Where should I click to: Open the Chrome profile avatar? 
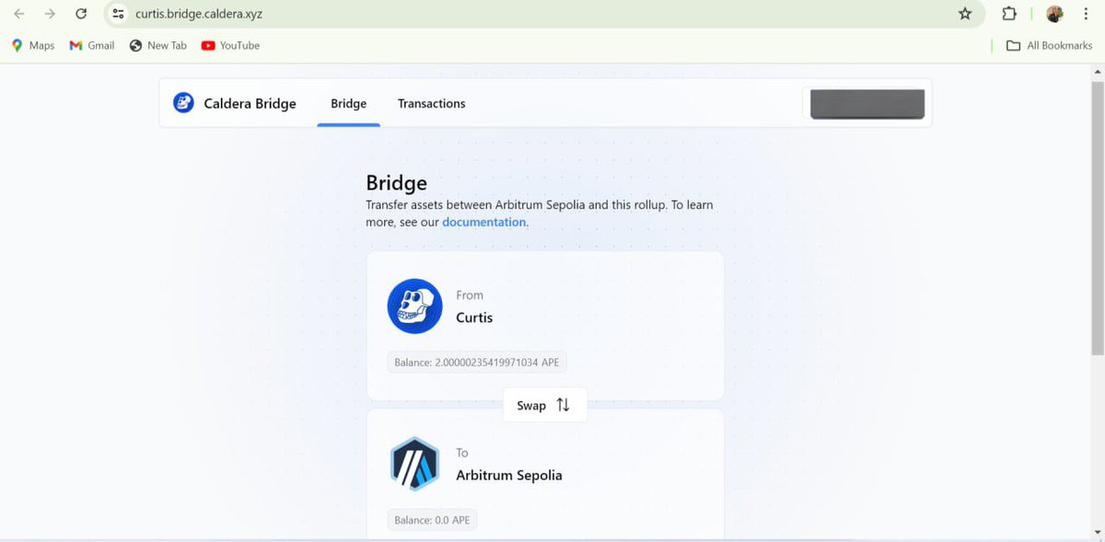click(x=1055, y=14)
